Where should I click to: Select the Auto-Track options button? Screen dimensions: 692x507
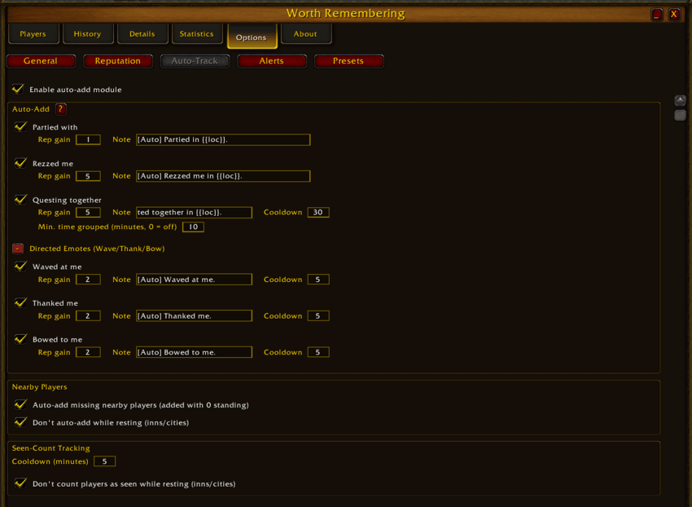195,61
